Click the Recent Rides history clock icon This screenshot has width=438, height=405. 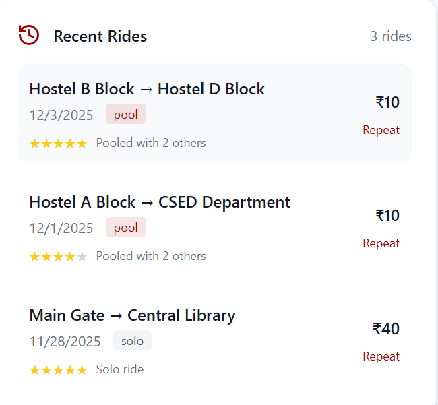pyautogui.click(x=29, y=35)
